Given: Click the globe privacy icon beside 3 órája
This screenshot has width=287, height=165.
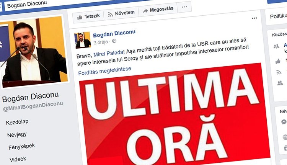Looking at the screenshot, I should tap(114, 41).
